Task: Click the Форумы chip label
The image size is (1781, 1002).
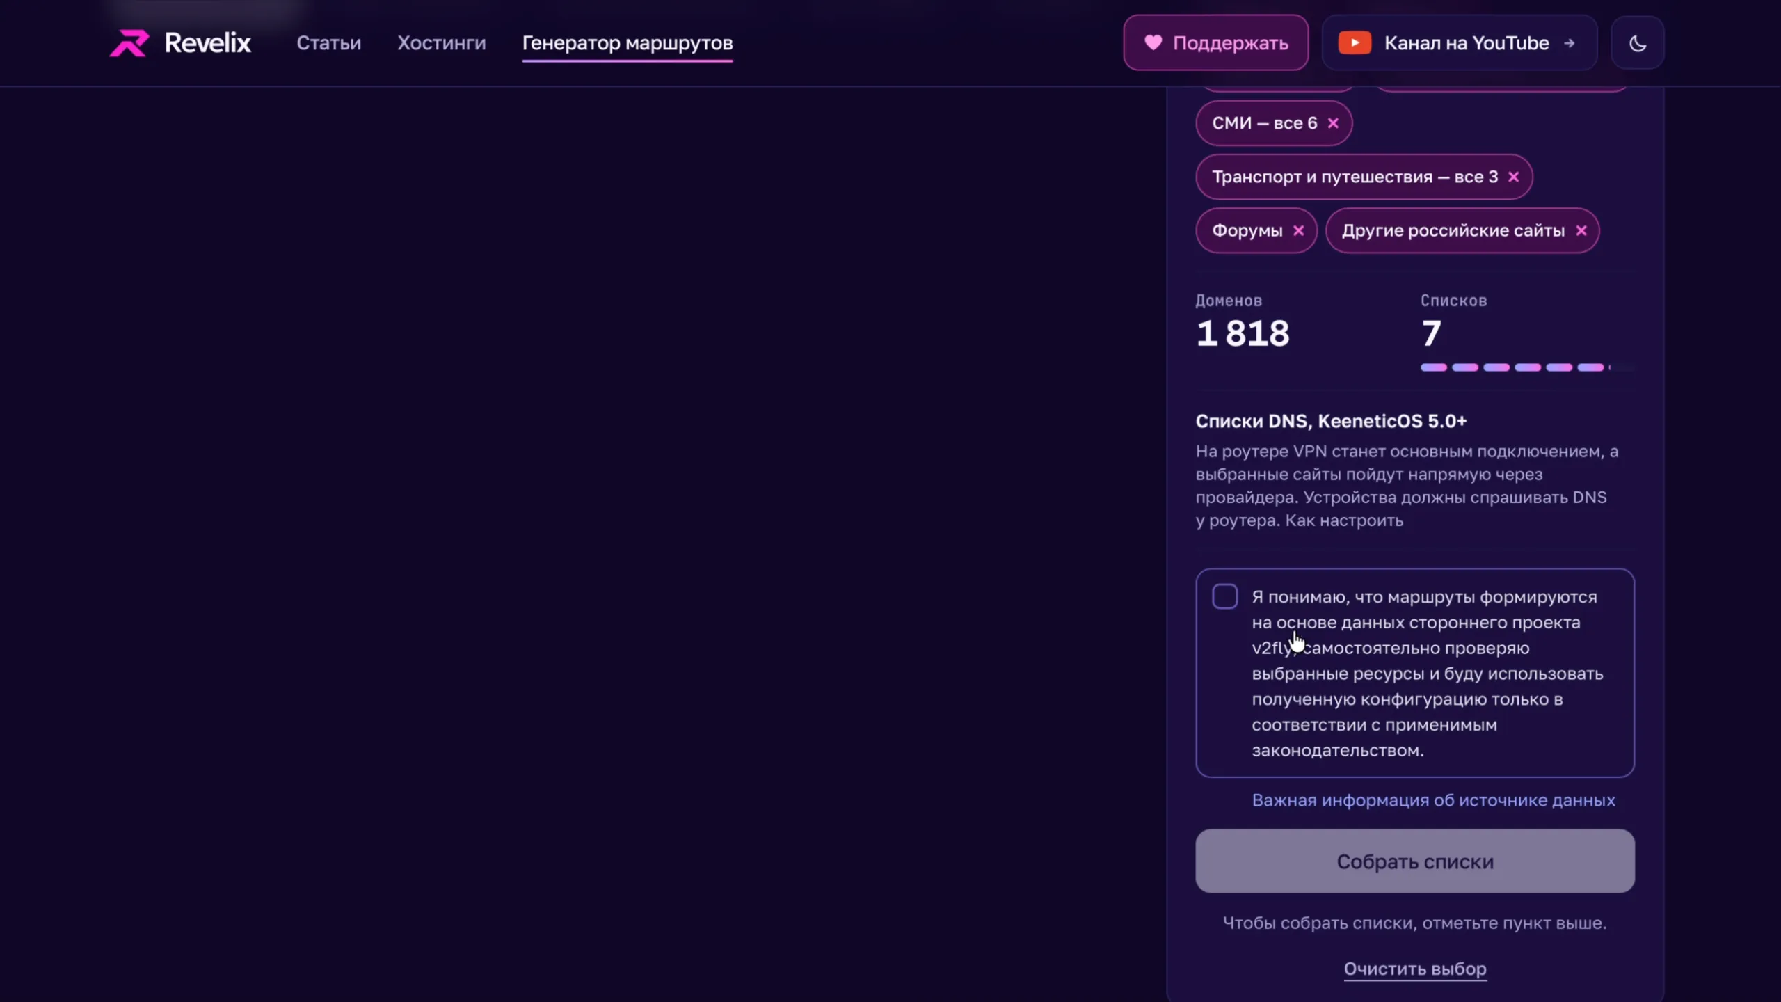Action: coord(1247,230)
